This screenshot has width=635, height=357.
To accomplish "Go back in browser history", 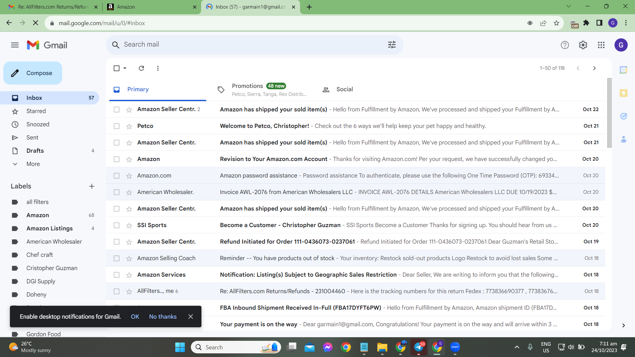I will (x=9, y=23).
